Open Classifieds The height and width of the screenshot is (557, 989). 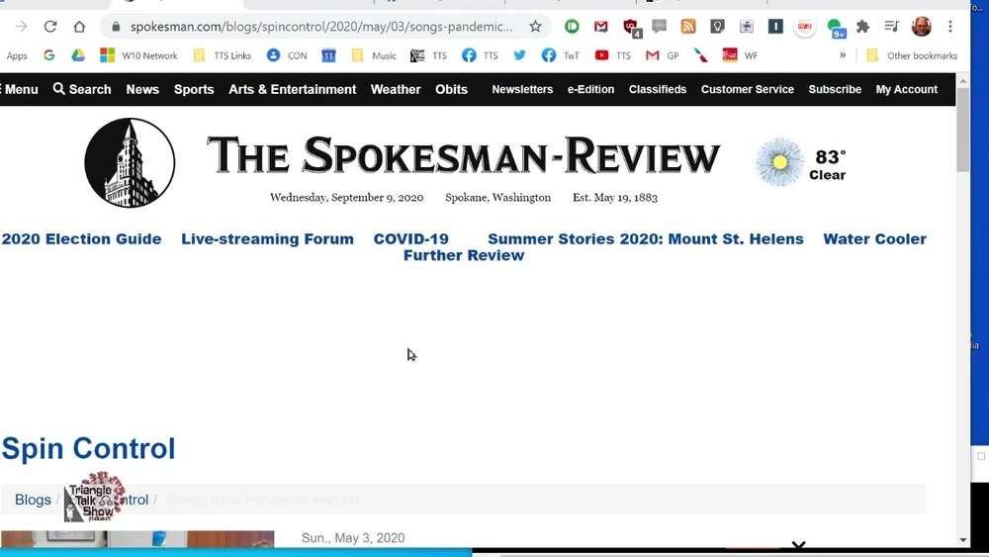(x=658, y=90)
